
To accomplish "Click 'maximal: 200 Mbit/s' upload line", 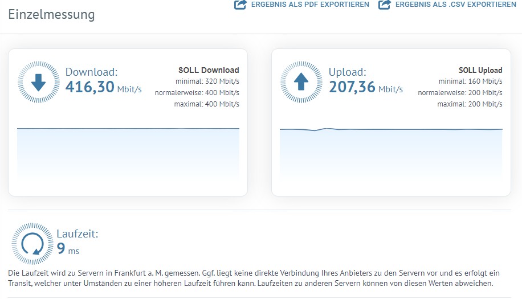I will 470,104.
